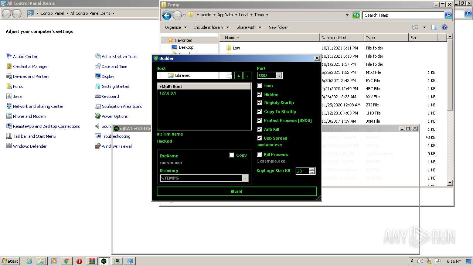Expand the admin breadcrumb arrow
Image resolution: width=473 pixels, height=266 pixels.
click(215, 15)
